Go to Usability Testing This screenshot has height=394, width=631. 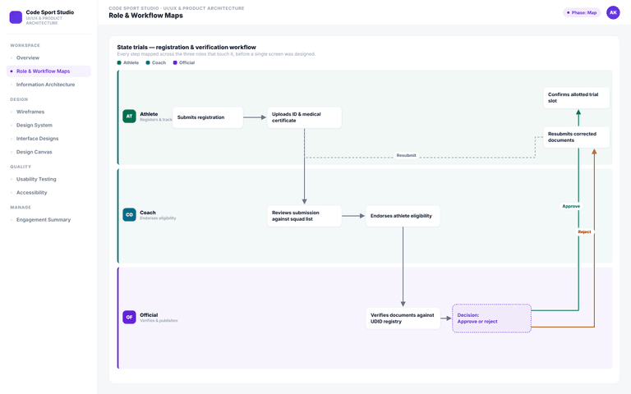[48, 179]
